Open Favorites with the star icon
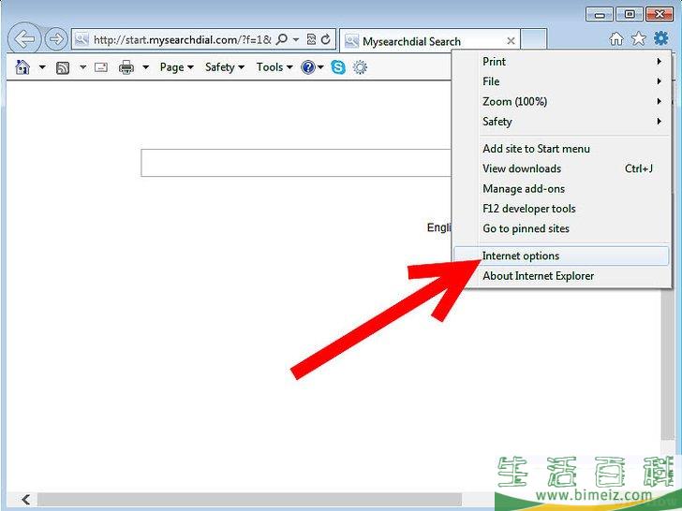 click(x=639, y=39)
